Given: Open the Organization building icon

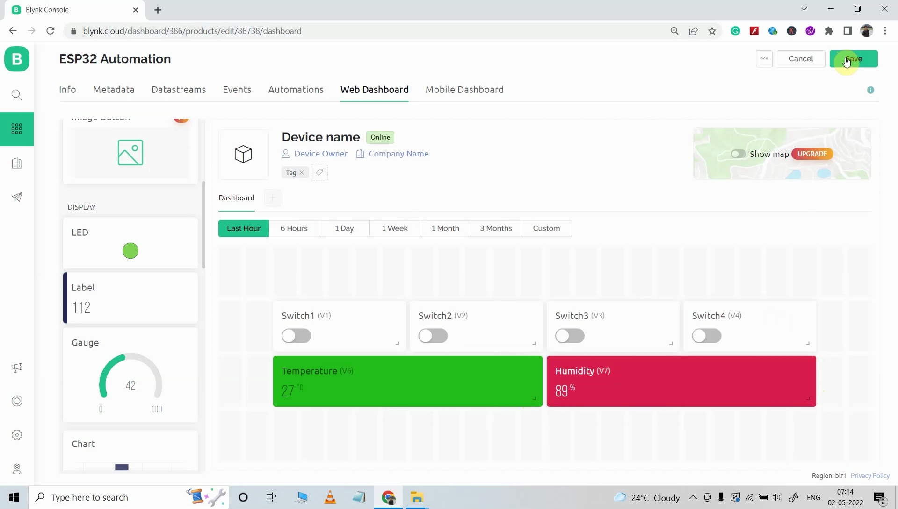Looking at the screenshot, I should tap(17, 163).
